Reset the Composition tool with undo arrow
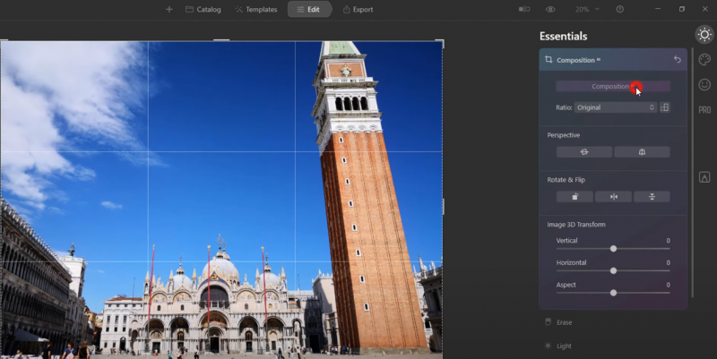717x359 pixels. pyautogui.click(x=678, y=60)
